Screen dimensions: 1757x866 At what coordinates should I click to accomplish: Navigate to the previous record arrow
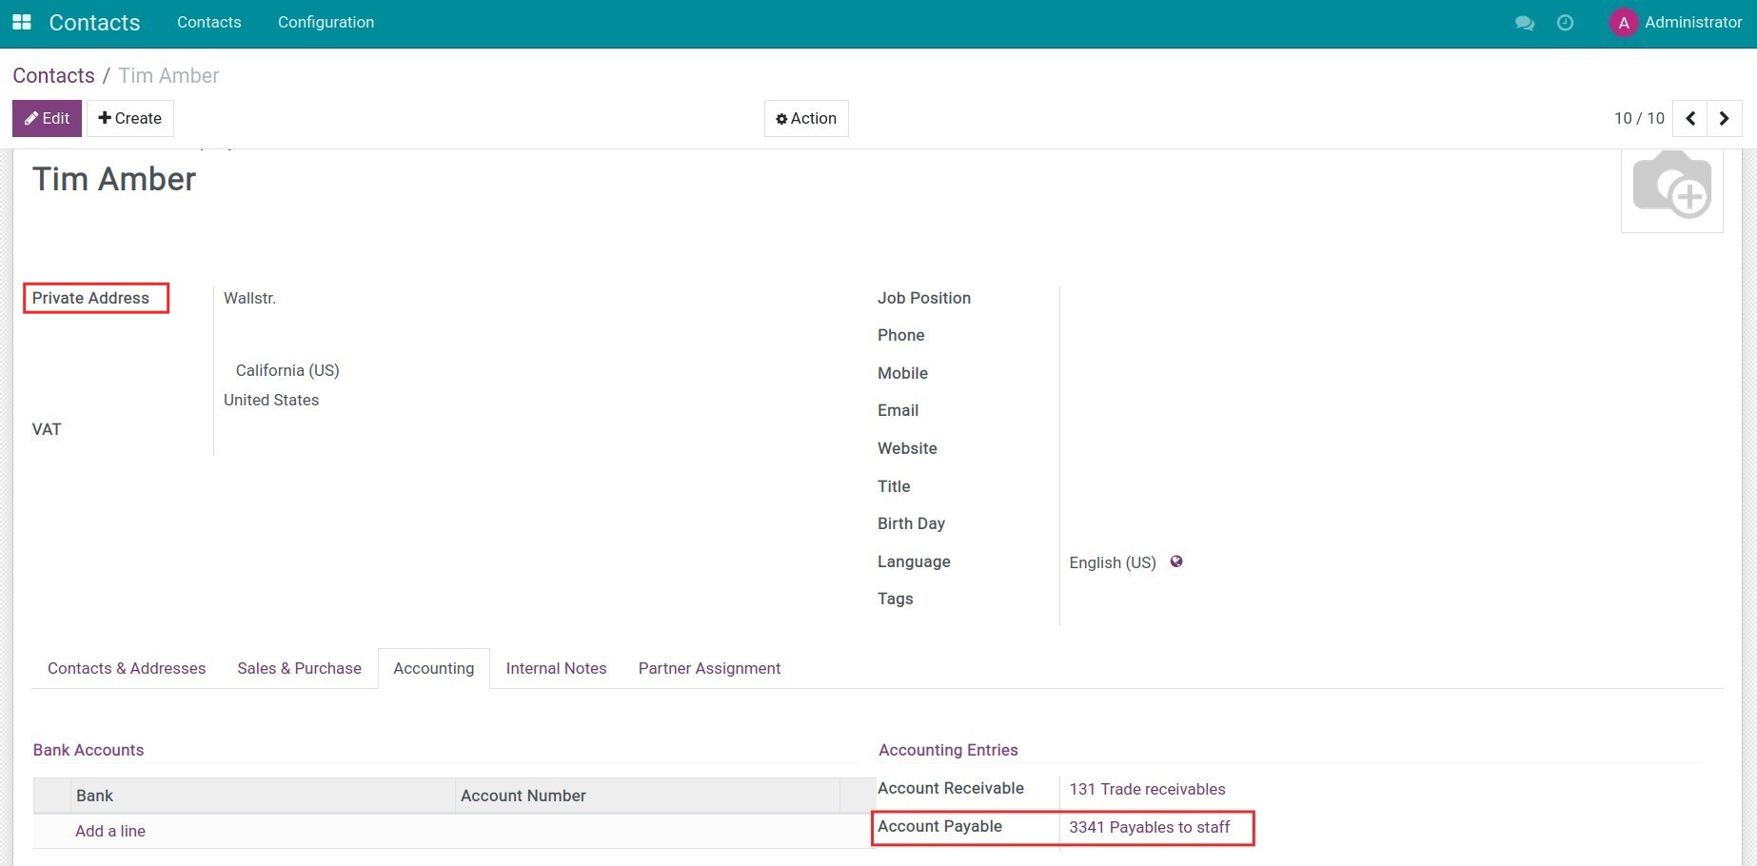click(1690, 118)
